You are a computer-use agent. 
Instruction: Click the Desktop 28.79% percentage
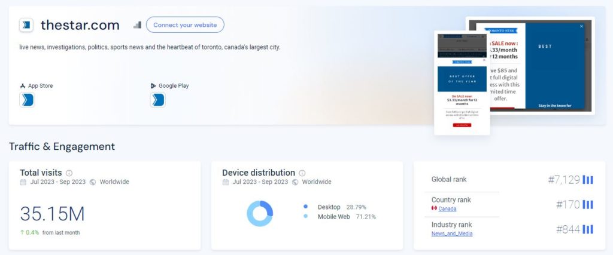356,207
